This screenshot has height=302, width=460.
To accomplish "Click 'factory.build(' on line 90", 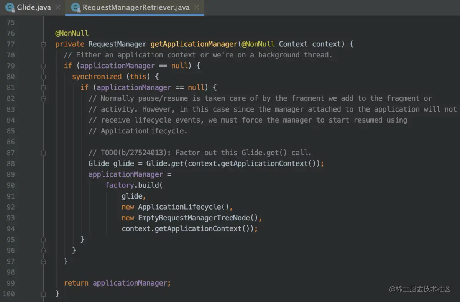I will click(134, 185).
